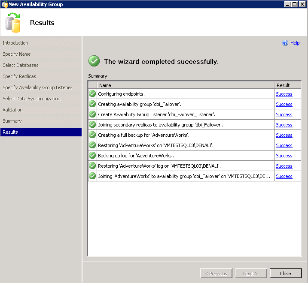Click the window icon in the title bar
Viewport: 308px width, 283px height.
pyautogui.click(x=4, y=4)
